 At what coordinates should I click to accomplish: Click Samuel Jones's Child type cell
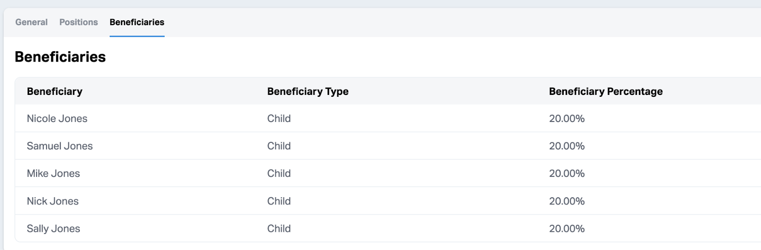[x=279, y=146]
